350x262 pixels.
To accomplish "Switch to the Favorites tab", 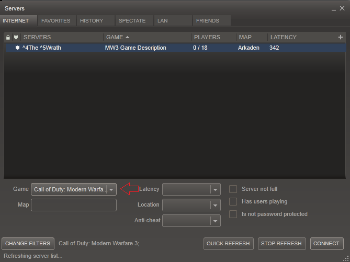I will pyautogui.click(x=56, y=21).
